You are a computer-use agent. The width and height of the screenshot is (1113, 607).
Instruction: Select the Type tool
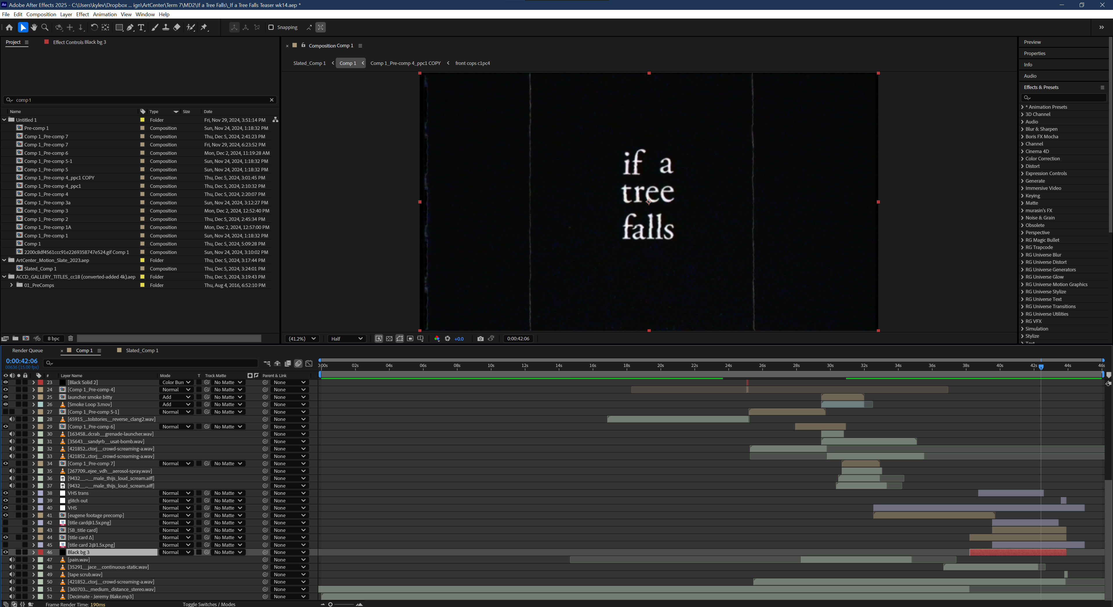coord(141,27)
